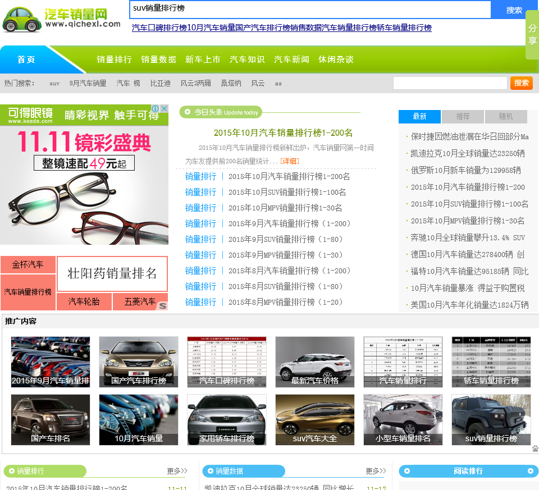Click the 金杯汽车 ad tile
539x490 pixels.
(x=28, y=264)
